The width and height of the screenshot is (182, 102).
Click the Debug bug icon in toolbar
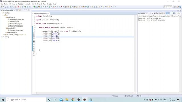46,7
